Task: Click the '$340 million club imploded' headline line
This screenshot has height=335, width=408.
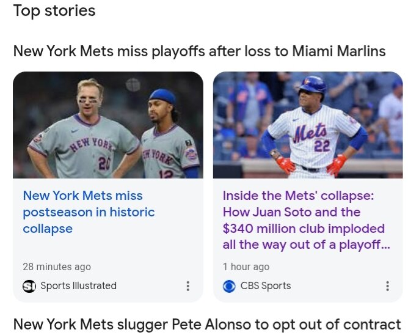Action: pyautogui.click(x=304, y=229)
